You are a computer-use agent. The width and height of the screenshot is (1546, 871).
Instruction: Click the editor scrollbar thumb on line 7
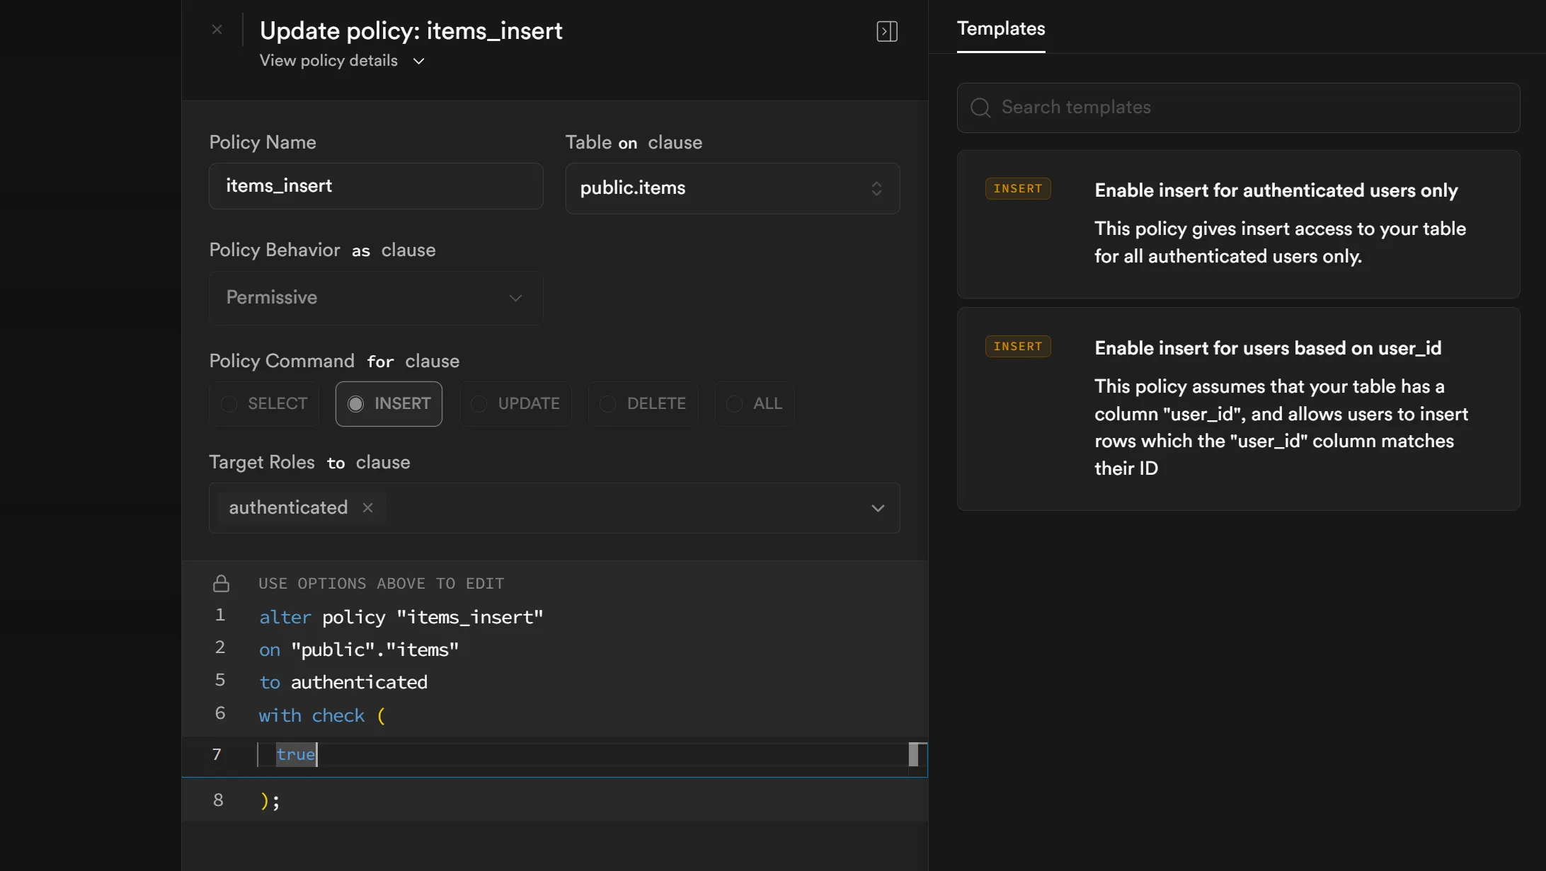913,754
